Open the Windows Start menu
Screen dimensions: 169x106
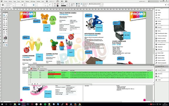click(x=2, y=104)
